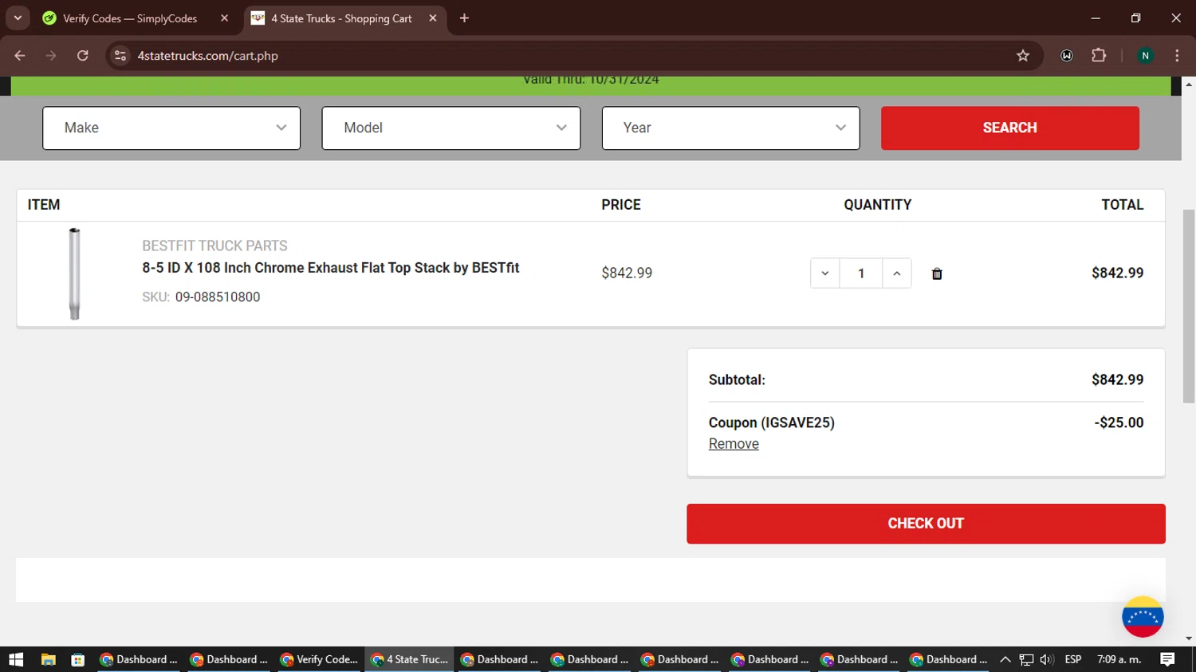The width and height of the screenshot is (1196, 672).
Task: Delete the exhaust stack item with trash icon
Action: (x=937, y=273)
